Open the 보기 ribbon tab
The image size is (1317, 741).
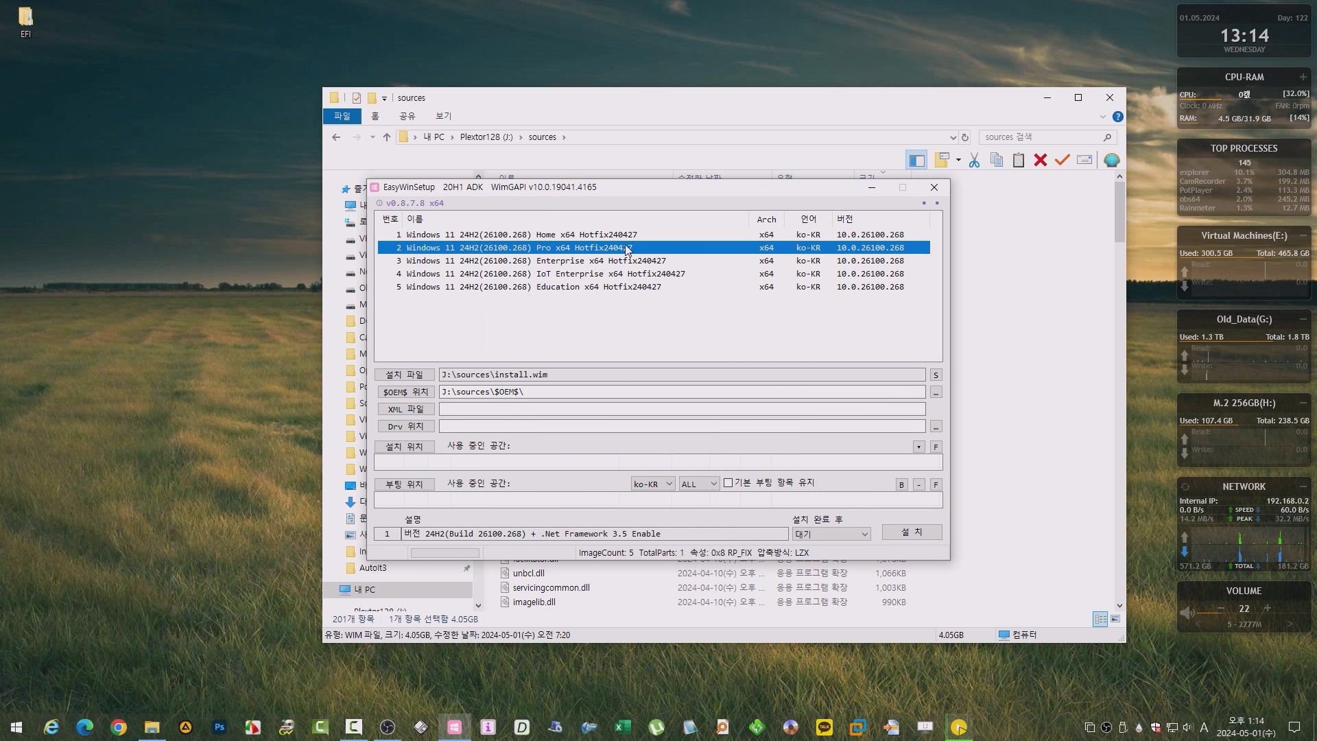tap(443, 116)
